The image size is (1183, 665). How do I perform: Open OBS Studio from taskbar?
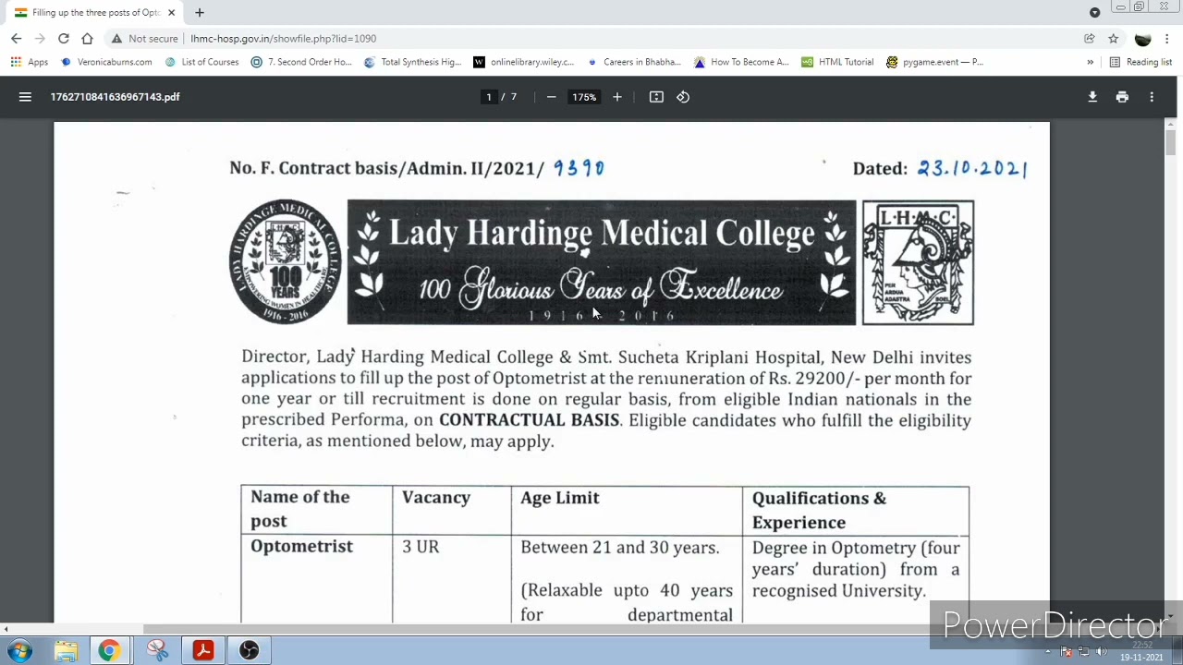249,651
